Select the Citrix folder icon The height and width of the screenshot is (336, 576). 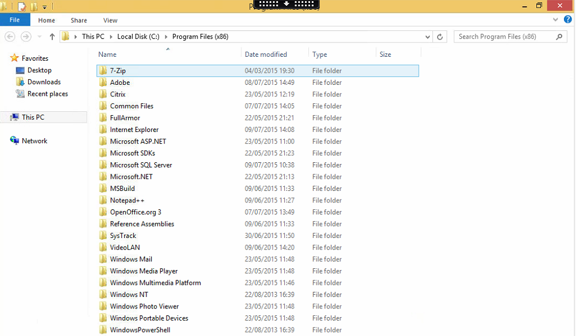pos(103,94)
